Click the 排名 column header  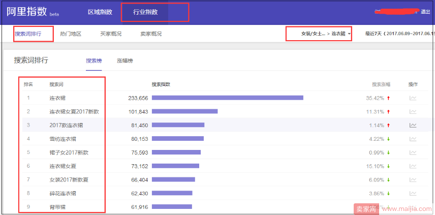pos(28,84)
